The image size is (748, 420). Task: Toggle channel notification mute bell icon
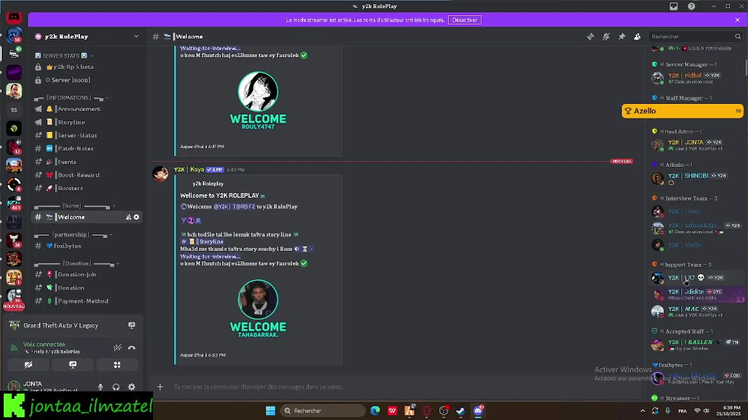[x=606, y=36]
